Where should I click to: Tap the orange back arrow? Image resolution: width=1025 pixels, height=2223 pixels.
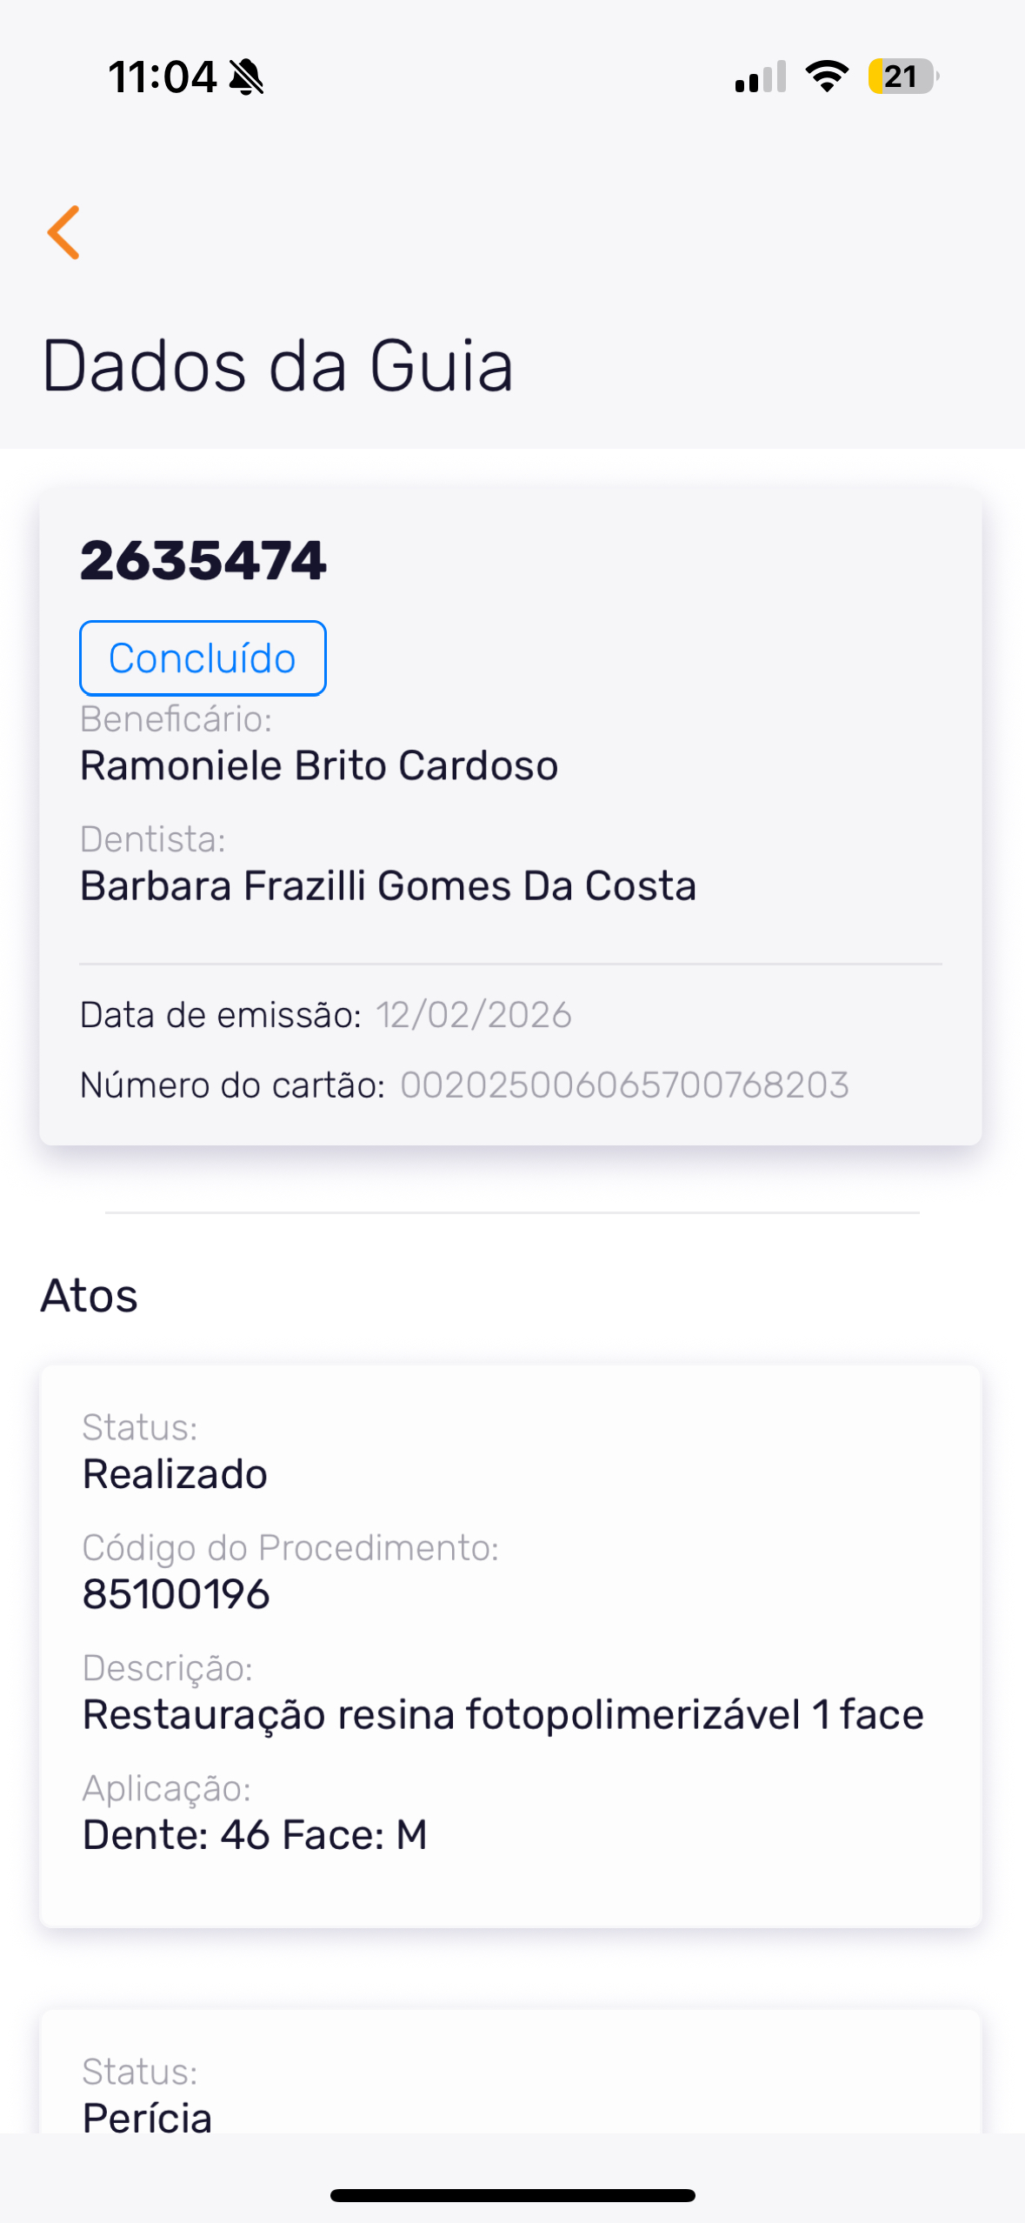(x=63, y=232)
